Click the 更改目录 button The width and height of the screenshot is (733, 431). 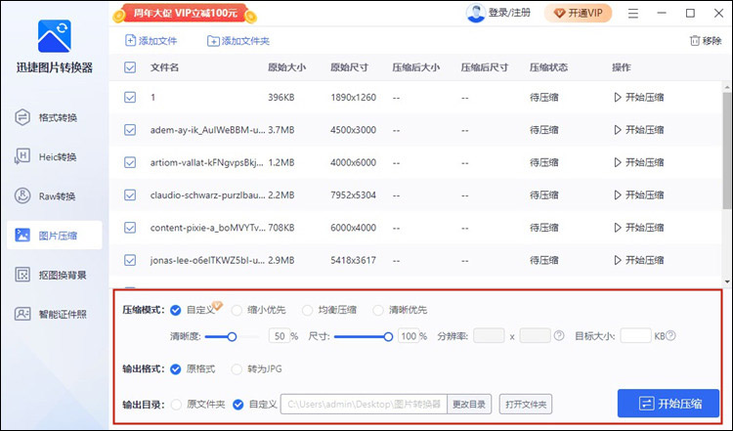coord(469,405)
